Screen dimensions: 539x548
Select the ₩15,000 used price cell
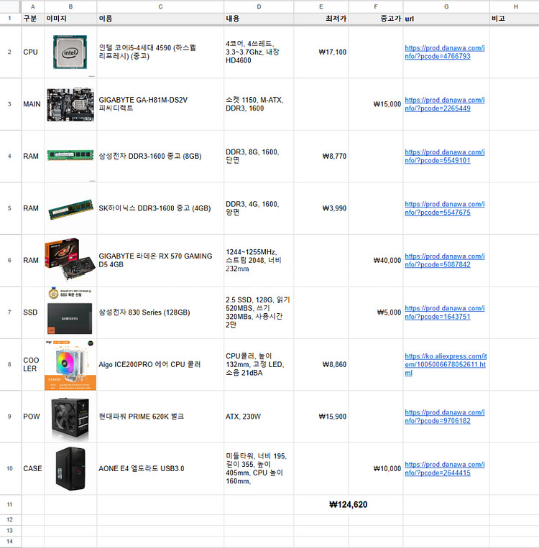(x=376, y=104)
